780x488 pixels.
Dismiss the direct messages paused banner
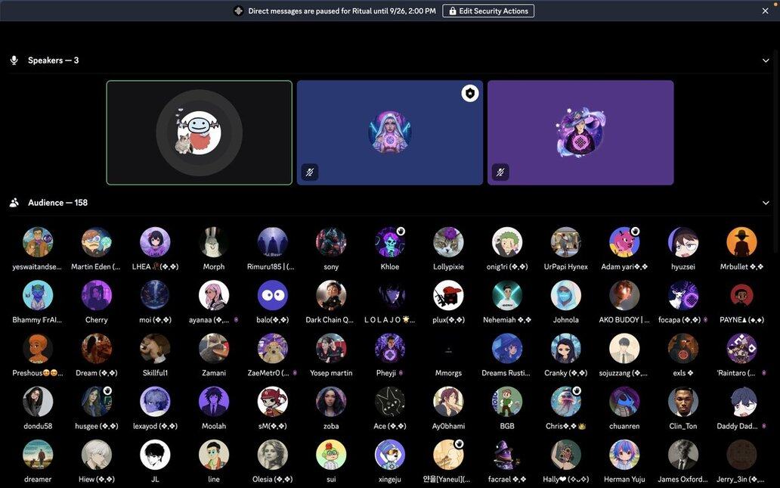765,11
